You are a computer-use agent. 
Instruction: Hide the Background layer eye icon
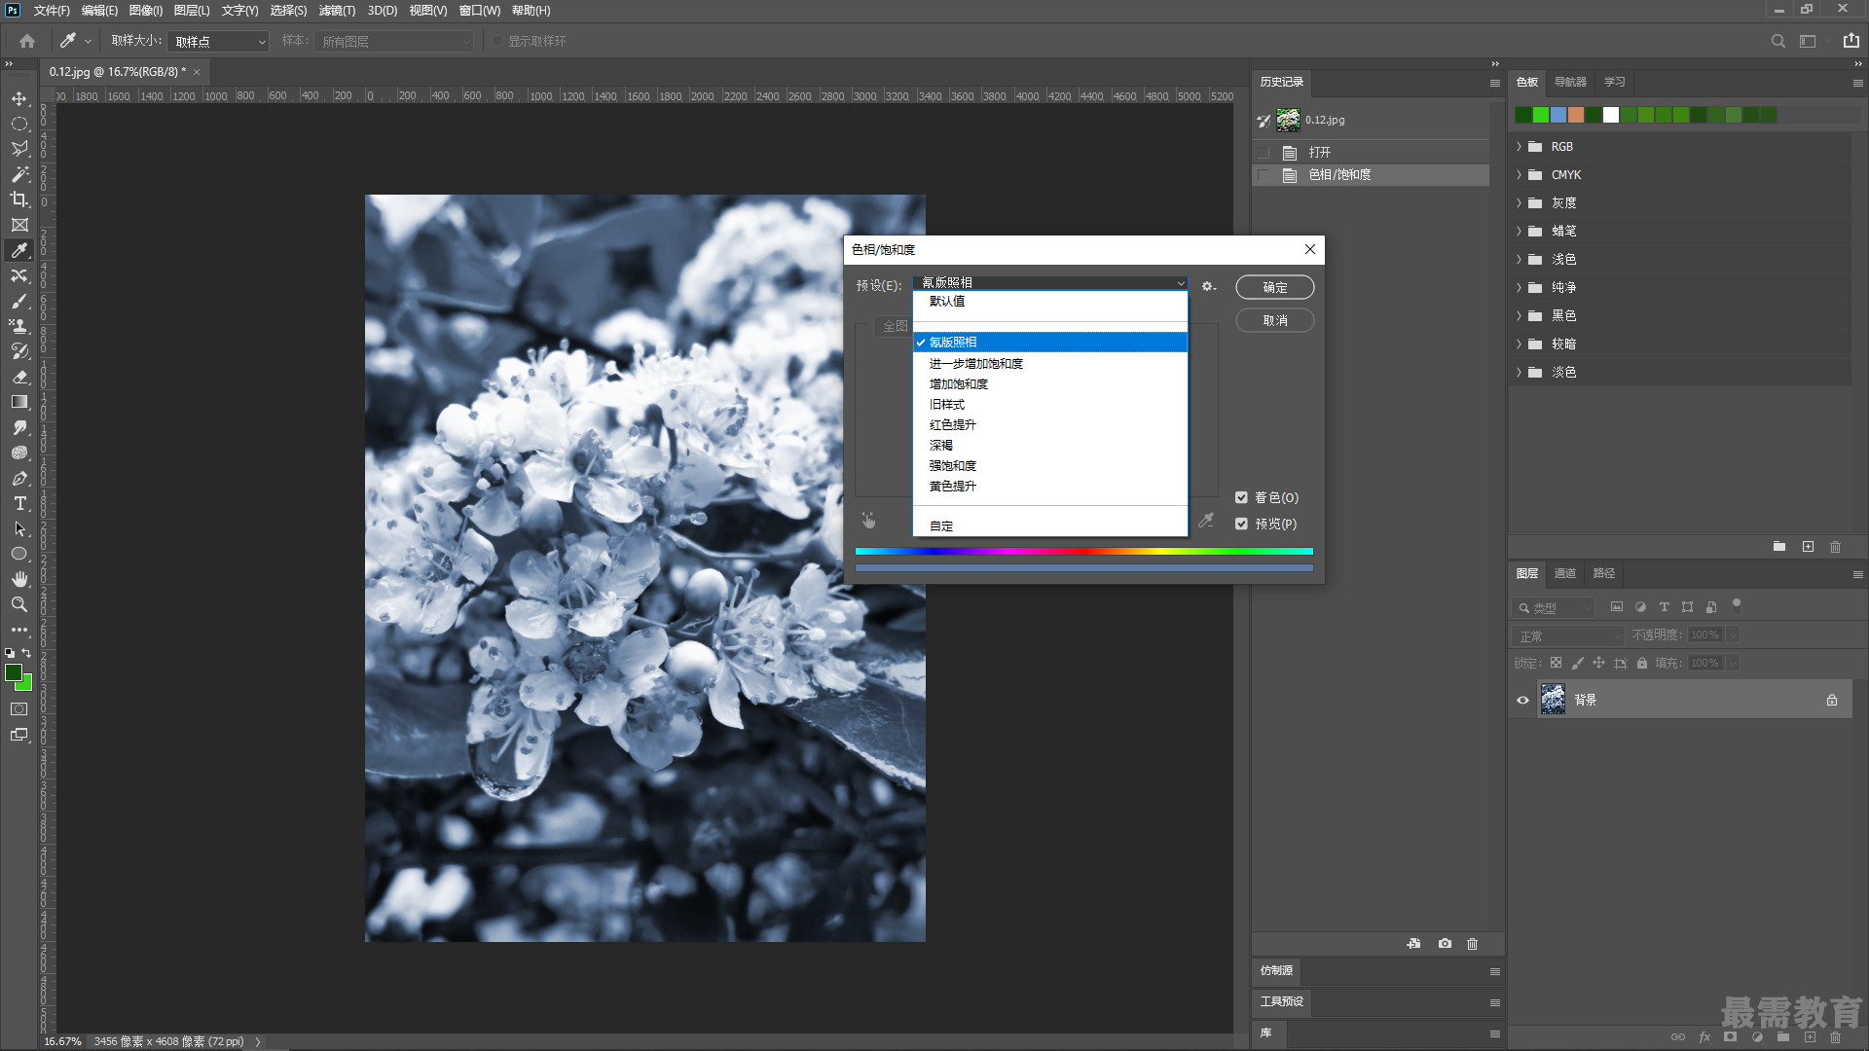1522,700
